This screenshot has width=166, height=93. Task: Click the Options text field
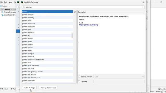pyautogui.click(x=119, y=82)
